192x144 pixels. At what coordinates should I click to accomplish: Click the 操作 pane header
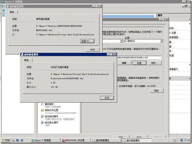point(174,15)
